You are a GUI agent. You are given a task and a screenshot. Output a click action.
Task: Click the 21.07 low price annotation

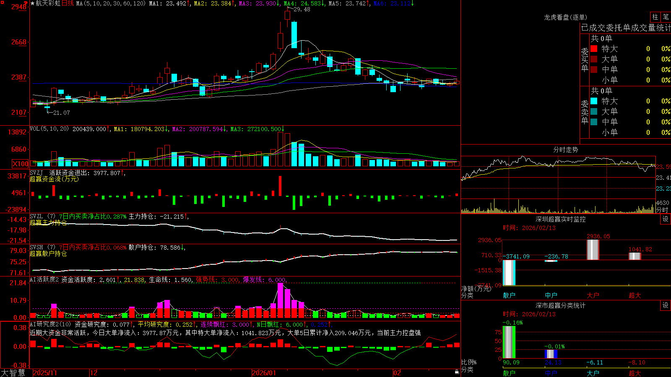(x=62, y=113)
